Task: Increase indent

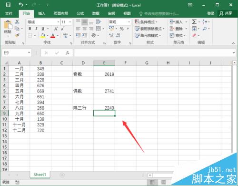Action: 85,35
